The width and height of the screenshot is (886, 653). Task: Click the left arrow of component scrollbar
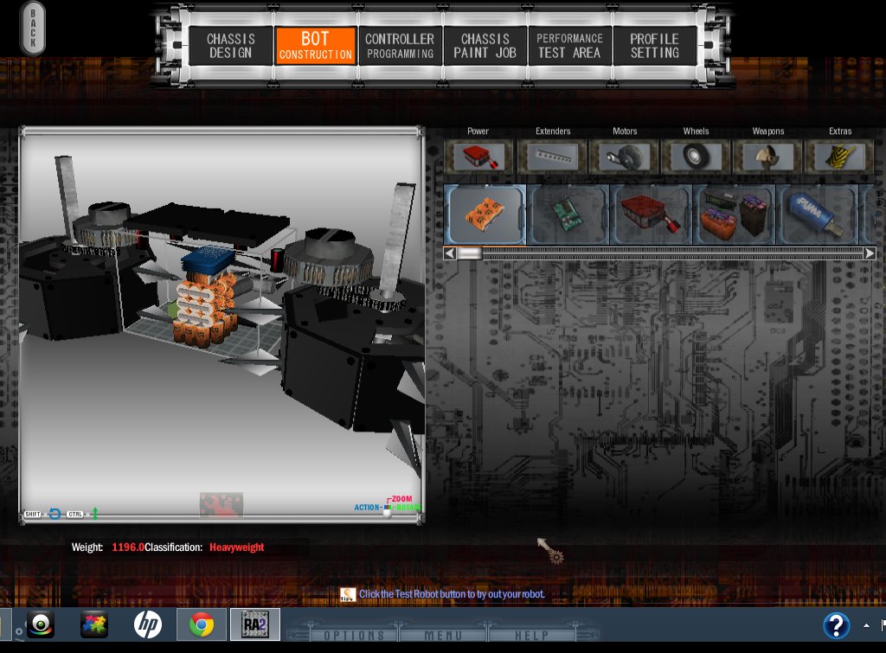pos(450,253)
